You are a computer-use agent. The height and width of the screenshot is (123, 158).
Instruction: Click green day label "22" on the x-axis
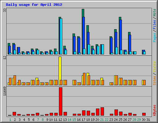tap(106, 120)
